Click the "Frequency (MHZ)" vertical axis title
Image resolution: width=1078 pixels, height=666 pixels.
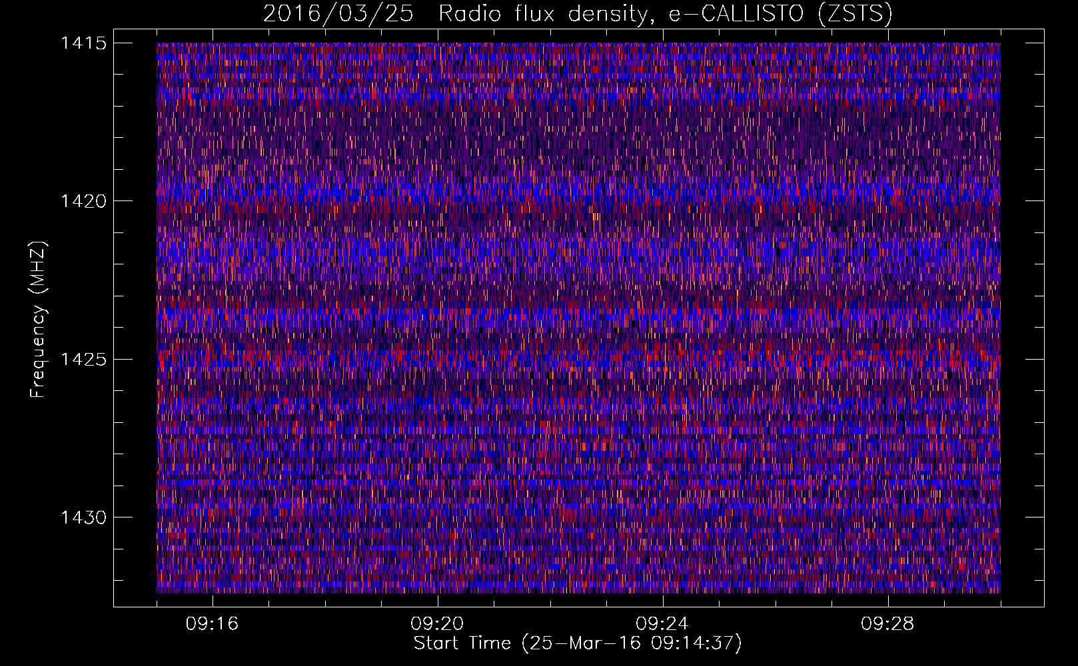(x=39, y=319)
